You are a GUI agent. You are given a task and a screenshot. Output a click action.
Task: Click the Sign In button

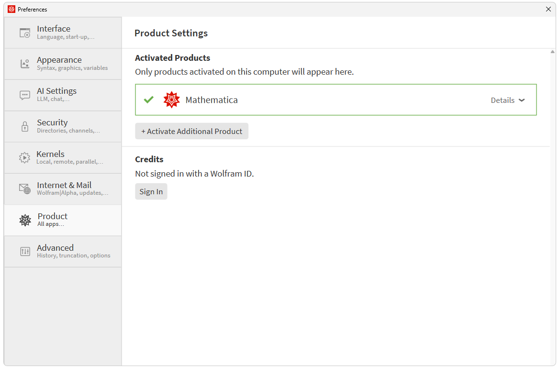point(151,191)
